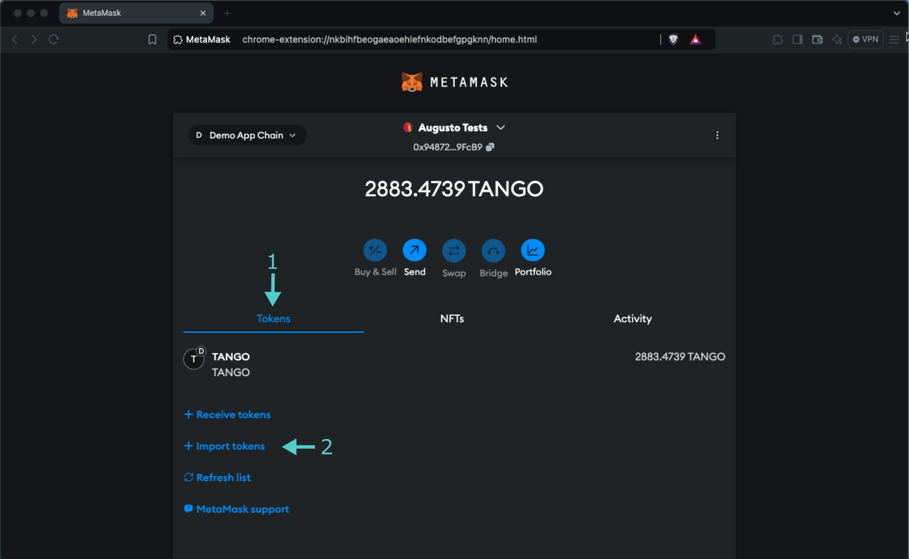Expand the Augusto Tests account selector
The image size is (909, 559).
tap(454, 127)
